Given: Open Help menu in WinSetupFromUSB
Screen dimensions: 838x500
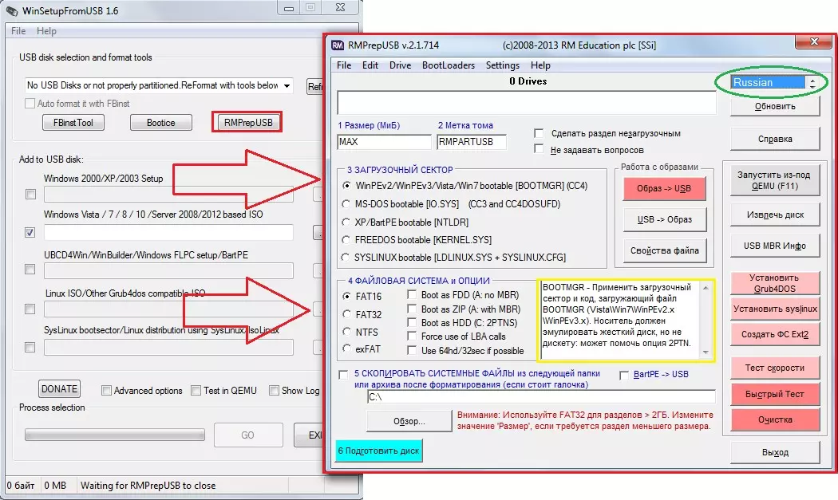Looking at the screenshot, I should [x=46, y=31].
